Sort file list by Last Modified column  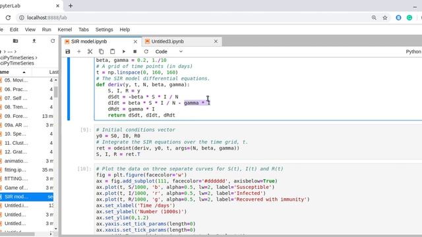[x=45, y=72]
